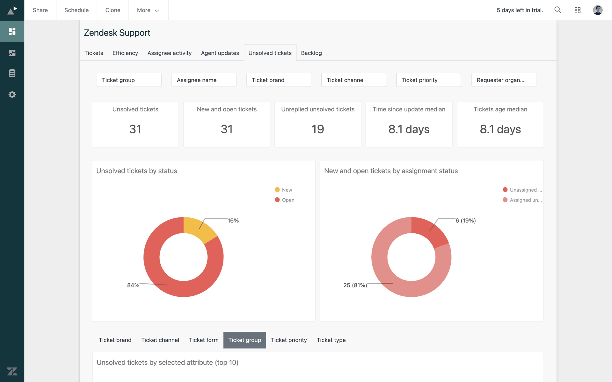Click the Schedule button
Screen dimensions: 612x382
coord(76,10)
